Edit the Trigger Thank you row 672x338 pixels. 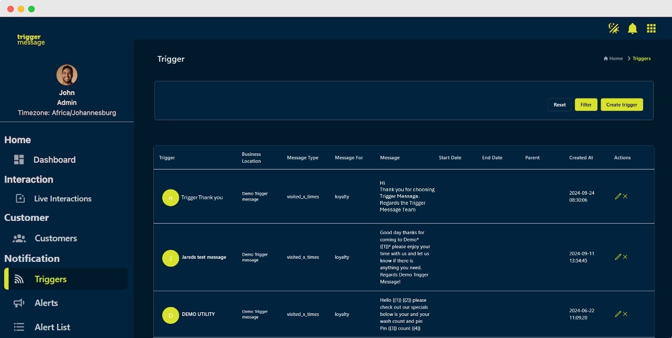click(618, 196)
